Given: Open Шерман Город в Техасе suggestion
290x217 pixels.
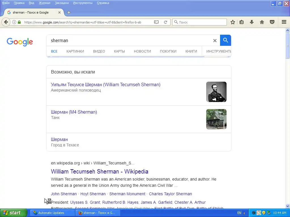Looking at the screenshot, I should pos(59,139).
